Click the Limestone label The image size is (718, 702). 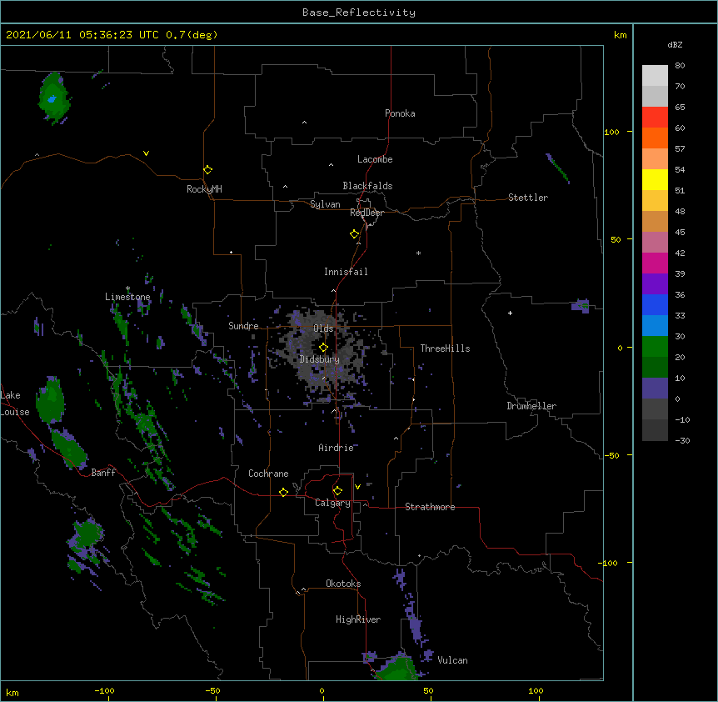coord(127,297)
